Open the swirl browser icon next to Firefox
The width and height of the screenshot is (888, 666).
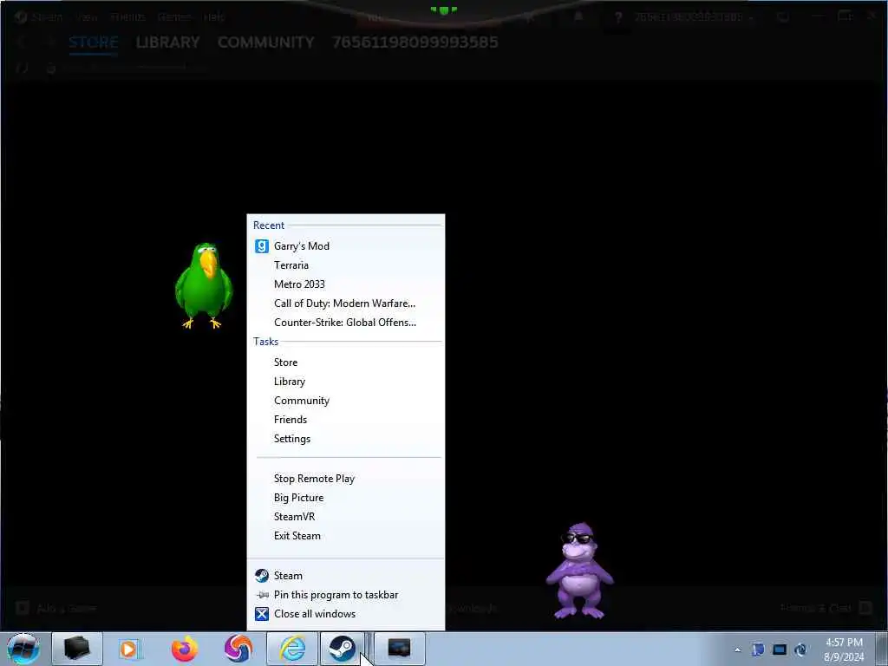click(x=238, y=649)
